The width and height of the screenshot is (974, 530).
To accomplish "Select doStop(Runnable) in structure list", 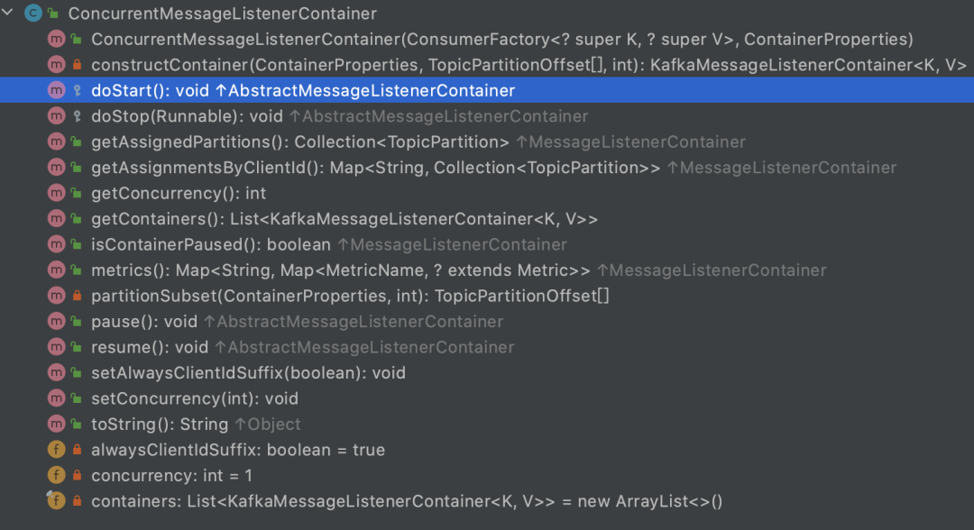I will point(187,116).
